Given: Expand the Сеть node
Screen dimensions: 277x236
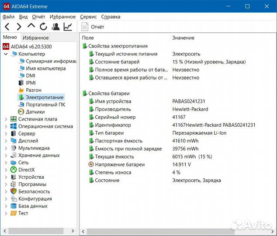Looking at the screenshot, I should coord(6,163).
